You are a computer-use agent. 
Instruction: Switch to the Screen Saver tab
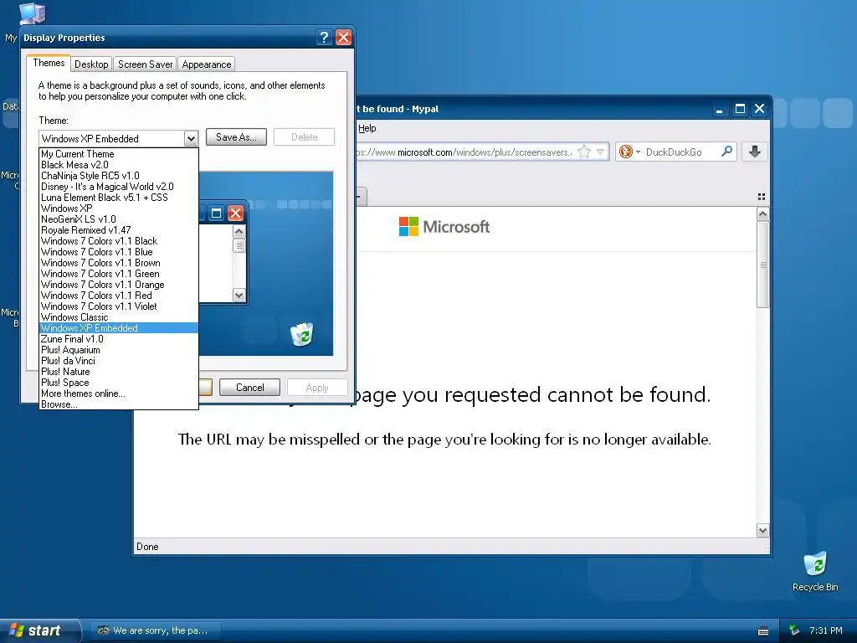[145, 64]
